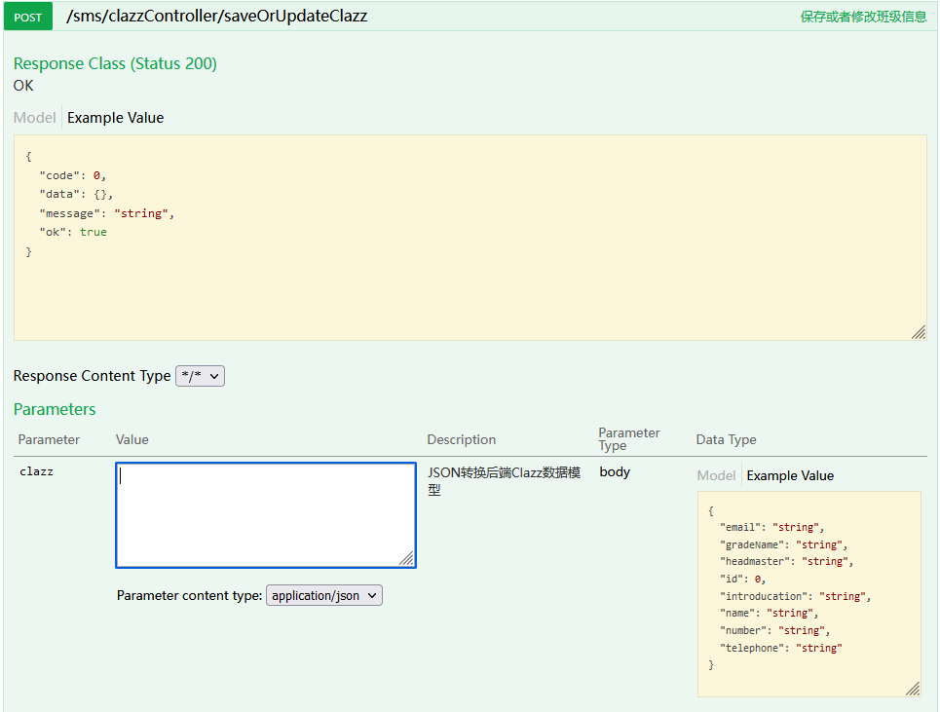Open the saveOrUpdateClazz endpoint path link

tap(216, 17)
